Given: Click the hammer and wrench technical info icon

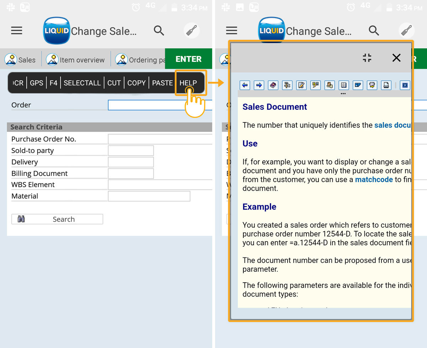Looking at the screenshot, I should click(x=287, y=85).
